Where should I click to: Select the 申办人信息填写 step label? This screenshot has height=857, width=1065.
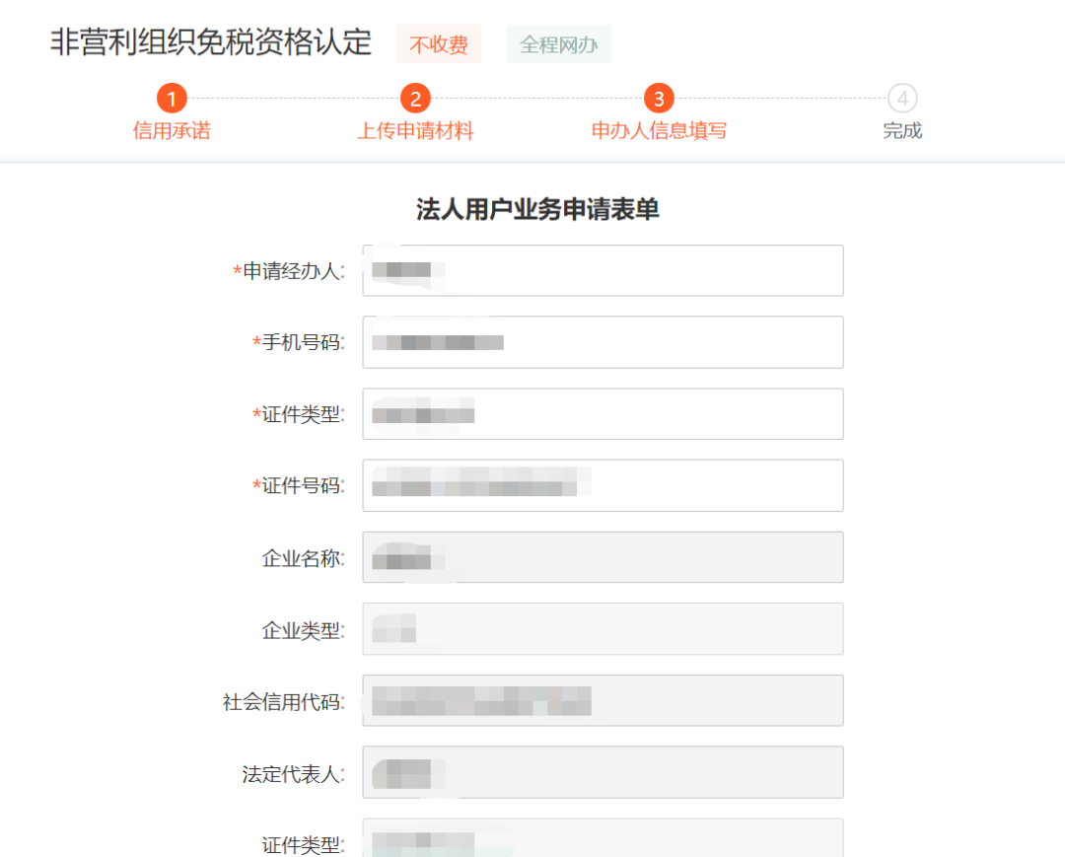pos(659,130)
